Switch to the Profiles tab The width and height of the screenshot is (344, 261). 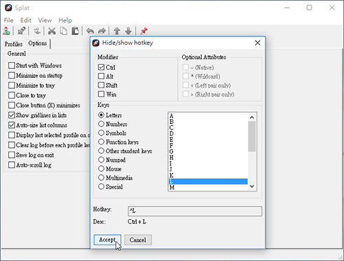tap(14, 44)
